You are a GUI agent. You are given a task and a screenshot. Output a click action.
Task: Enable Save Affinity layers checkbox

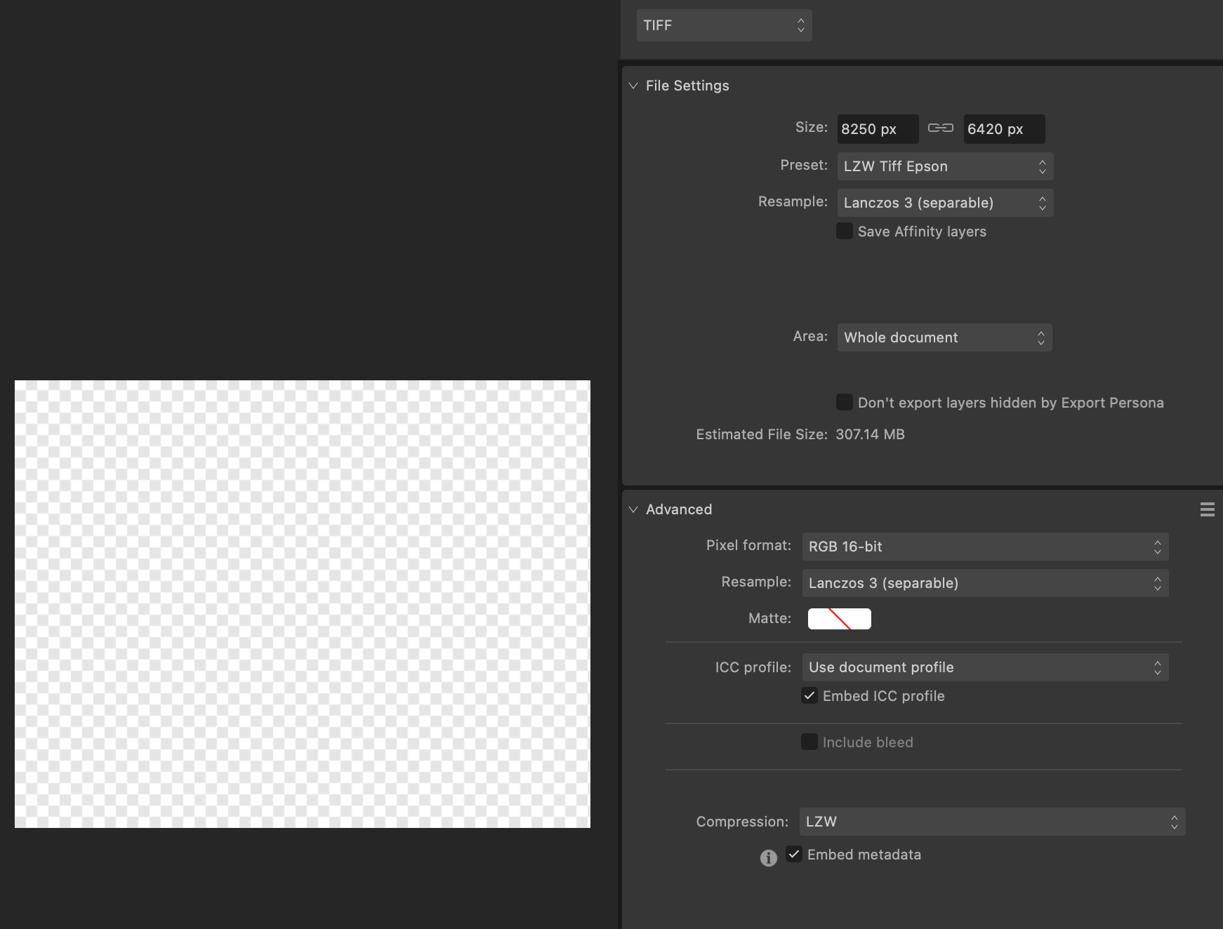coord(845,231)
